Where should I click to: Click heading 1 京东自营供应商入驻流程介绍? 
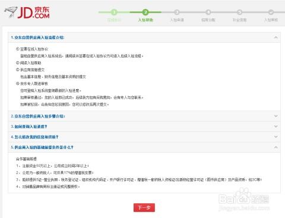coord(37,37)
